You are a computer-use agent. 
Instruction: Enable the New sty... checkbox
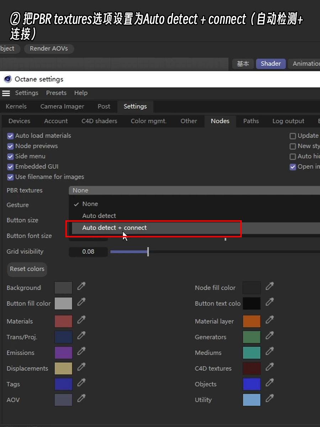coord(293,146)
